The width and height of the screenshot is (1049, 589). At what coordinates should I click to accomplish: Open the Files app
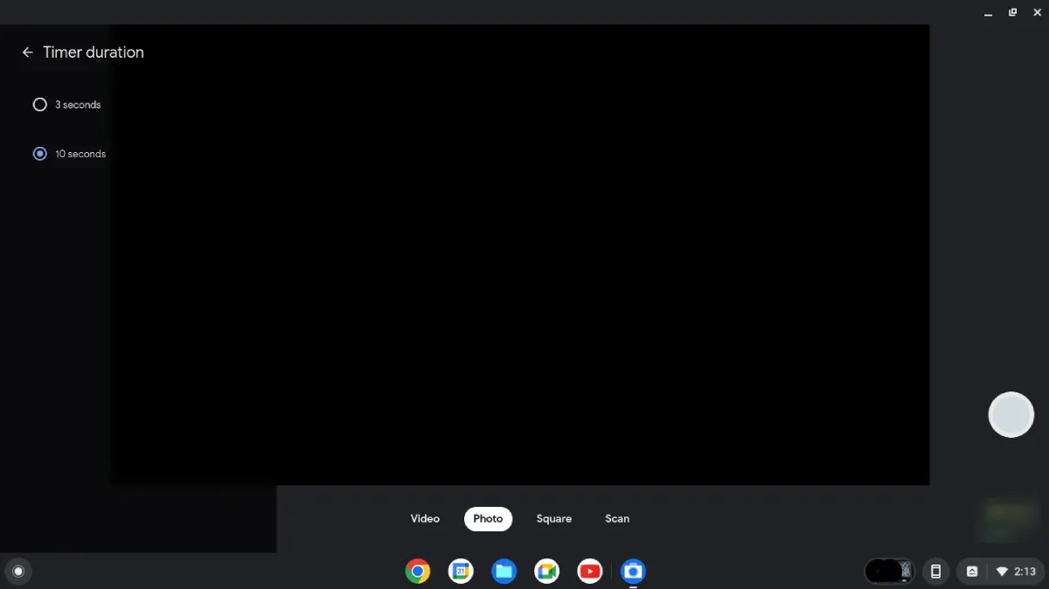(x=504, y=571)
